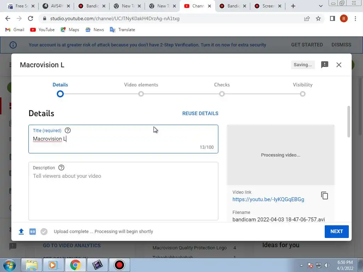The height and width of the screenshot is (272, 363).
Task: Click the Processing video preview placeholder
Action: (281, 155)
